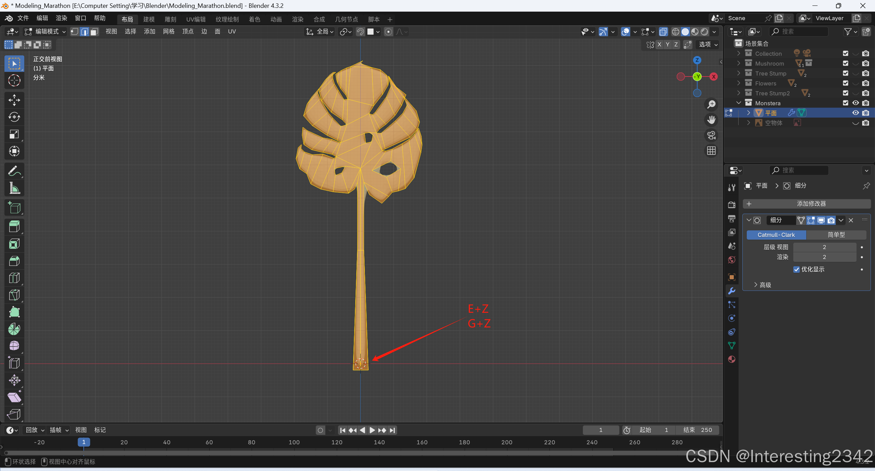Toggle camera view in the viewport
Viewport: 875px width, 471px height.
[x=712, y=135]
